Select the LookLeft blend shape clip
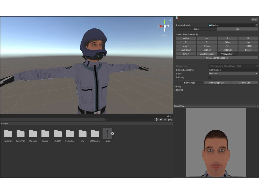 click(207, 50)
